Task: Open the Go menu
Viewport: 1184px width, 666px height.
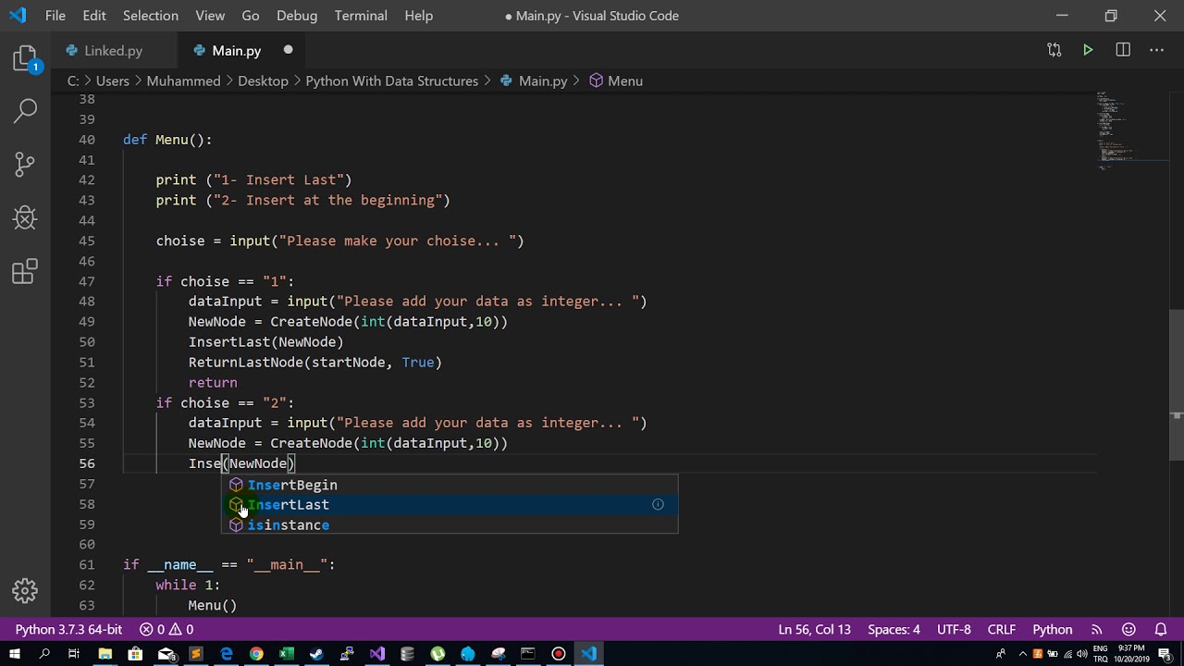Action: [251, 16]
